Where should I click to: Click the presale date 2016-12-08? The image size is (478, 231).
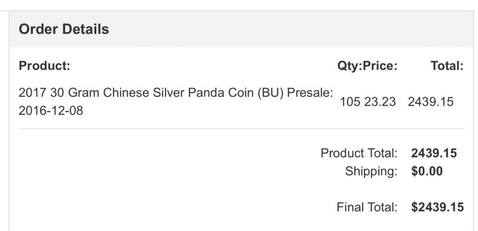click(51, 111)
